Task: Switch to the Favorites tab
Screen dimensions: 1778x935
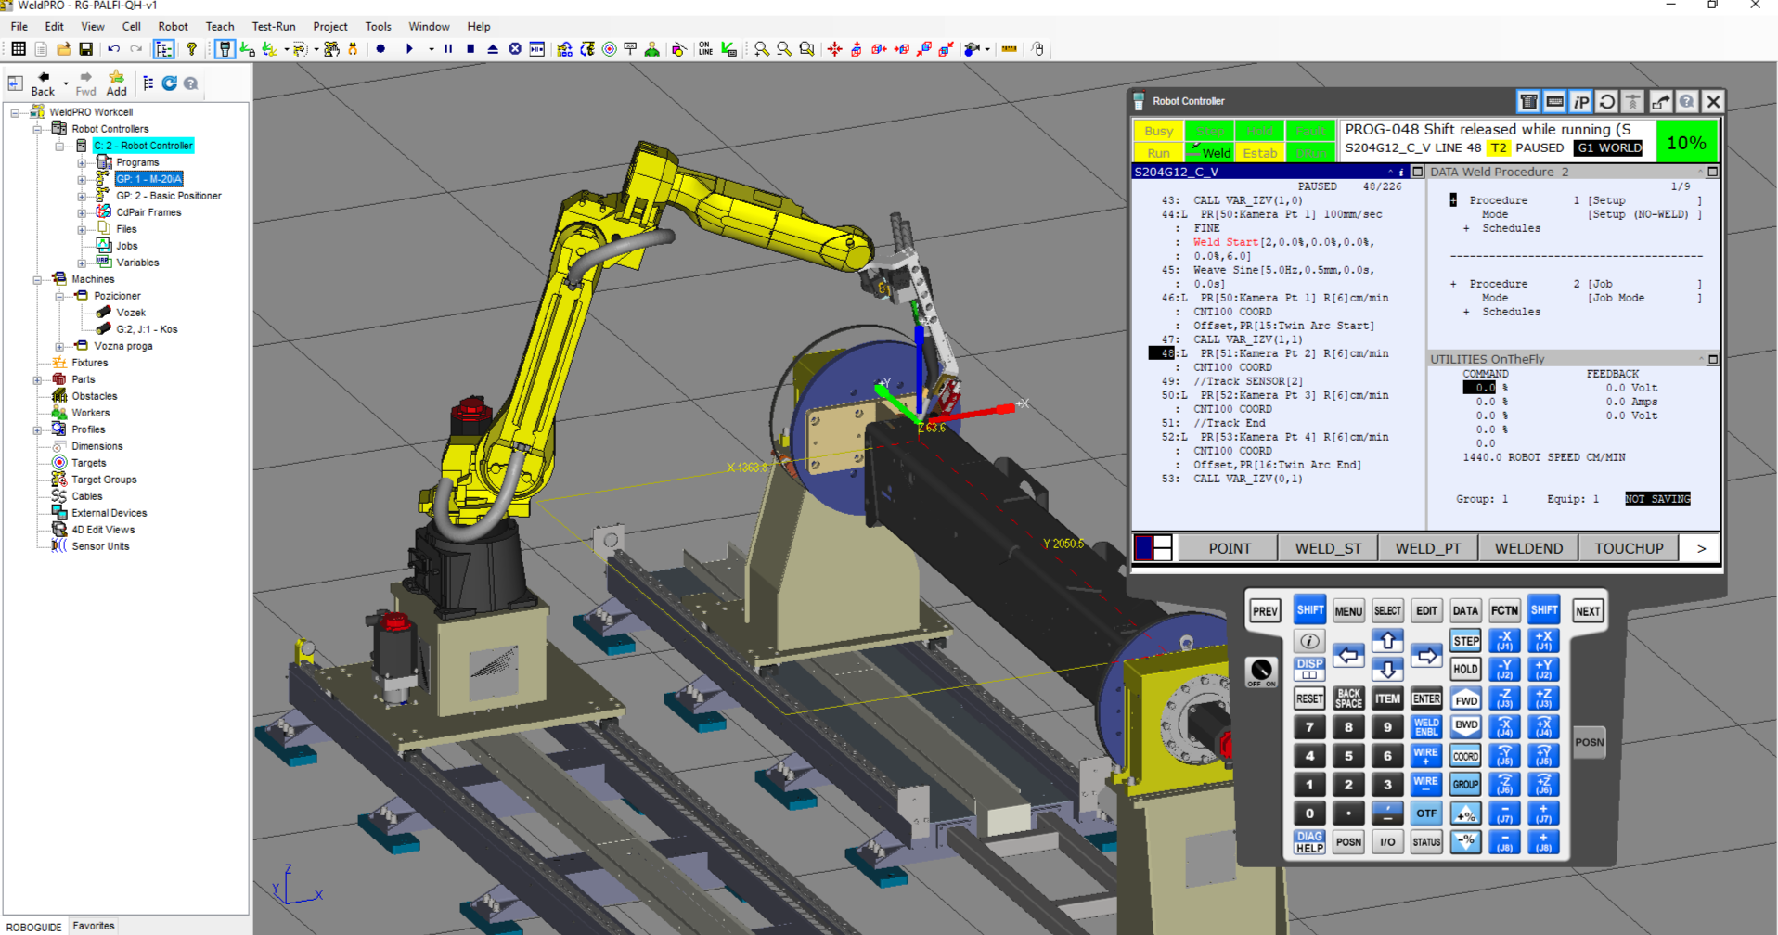Action: coord(94,926)
